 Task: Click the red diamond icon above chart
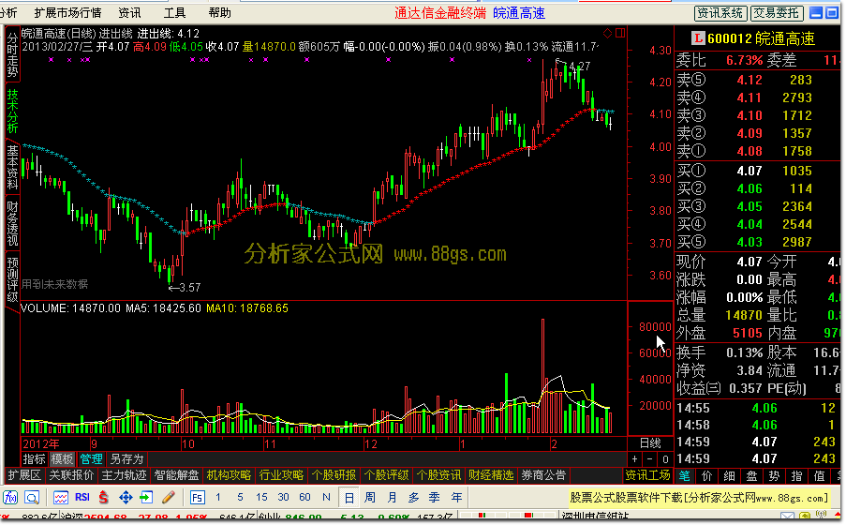coord(607,33)
